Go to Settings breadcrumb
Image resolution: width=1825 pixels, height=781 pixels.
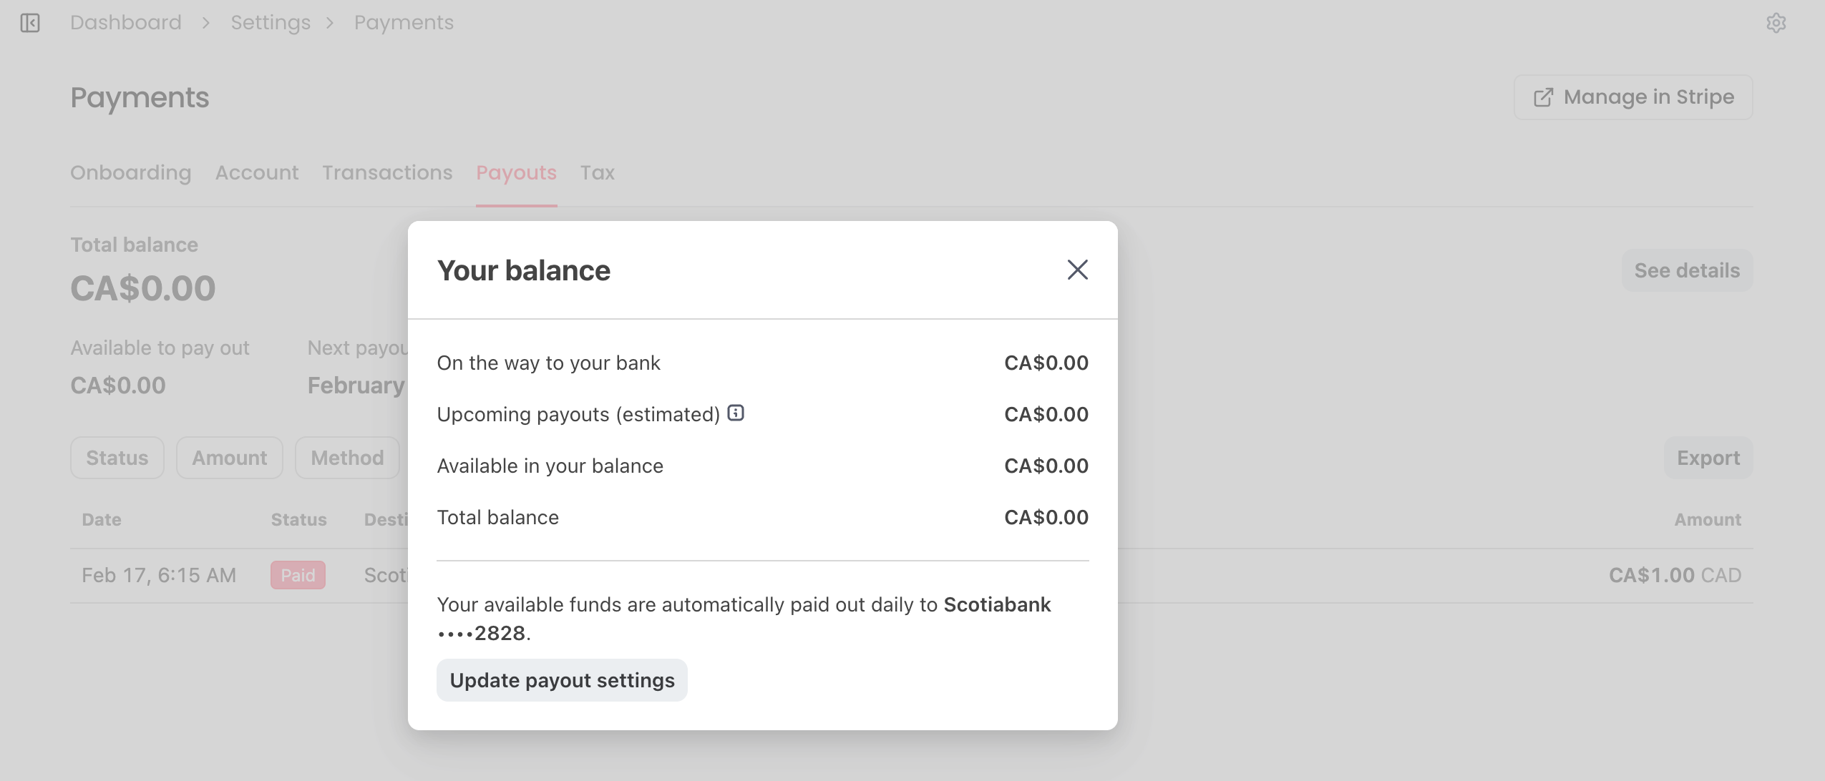[x=271, y=23]
